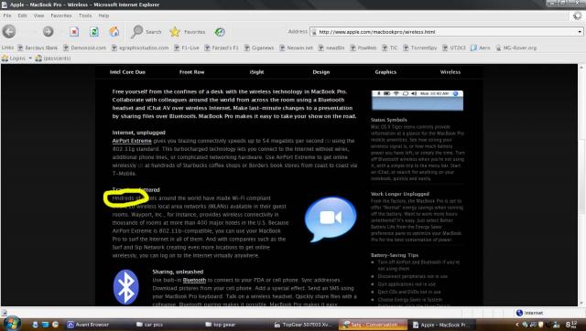Select the Front Row page tab
Viewport: 586px width, 331px height.
pyautogui.click(x=191, y=72)
